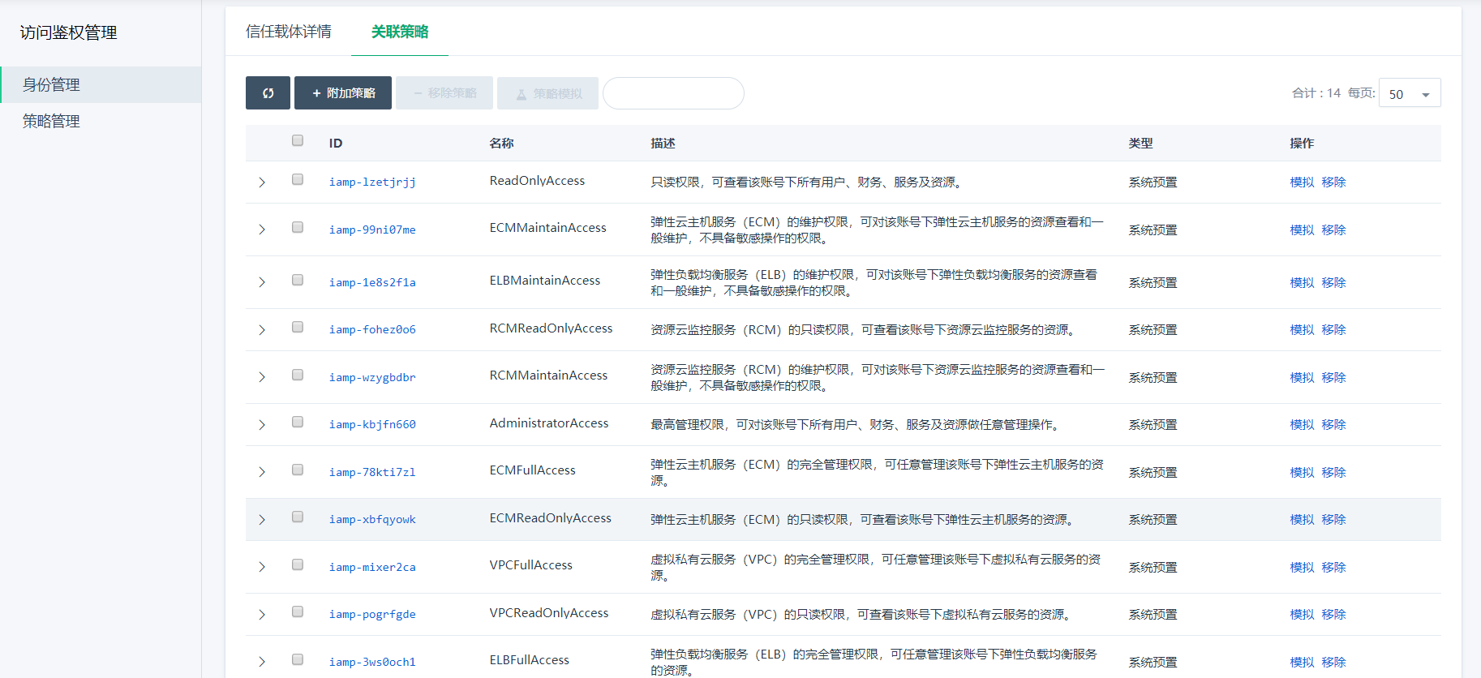
Task: Expand the RCMReadOnlyAccess row chevron
Action: coord(262,330)
